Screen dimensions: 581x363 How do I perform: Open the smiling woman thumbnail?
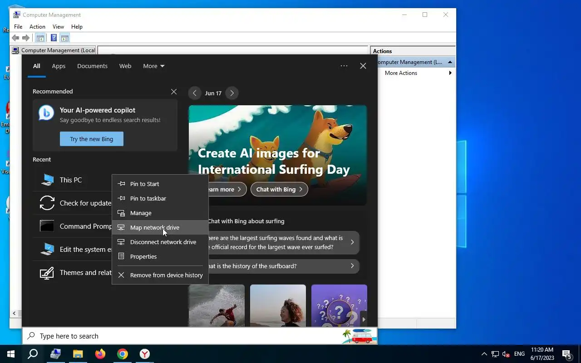point(278,305)
